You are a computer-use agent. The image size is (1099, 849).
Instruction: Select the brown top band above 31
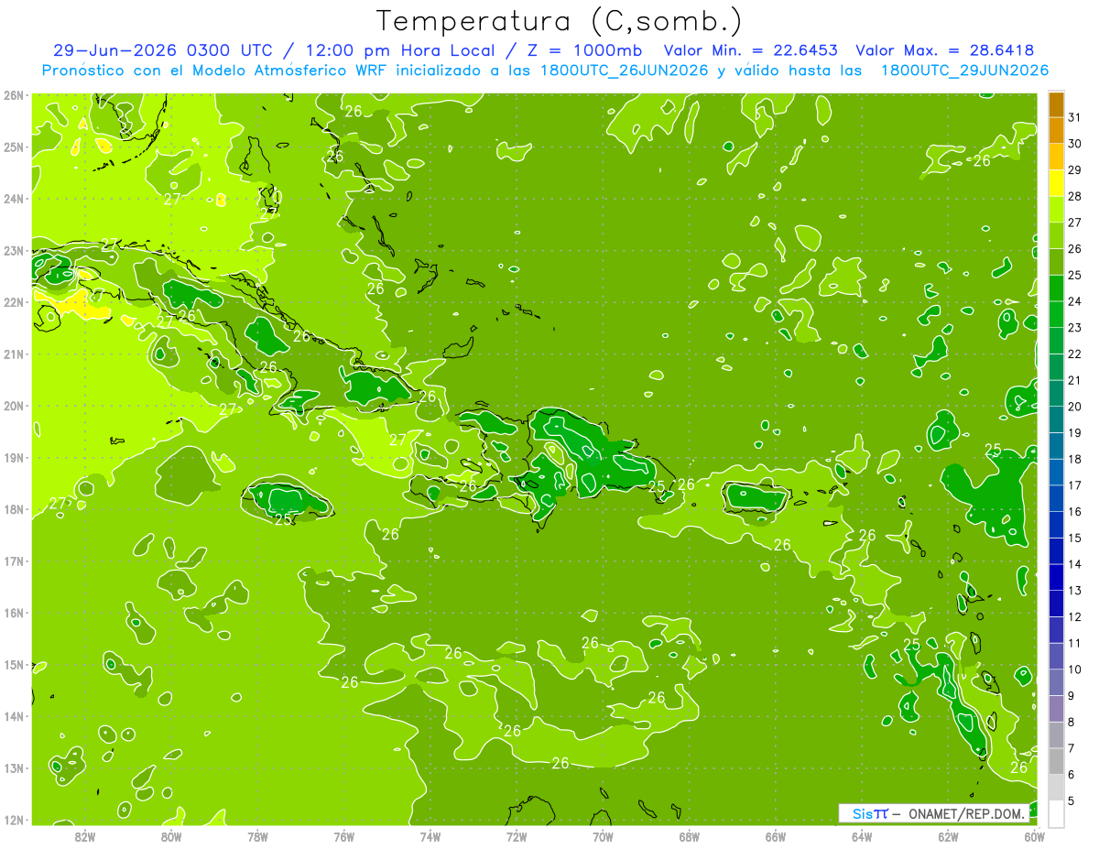click(x=1056, y=105)
